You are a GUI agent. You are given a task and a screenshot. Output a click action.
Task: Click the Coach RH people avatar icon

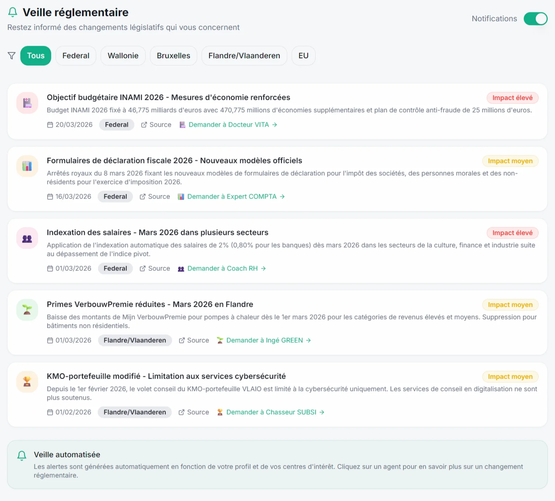pyautogui.click(x=27, y=238)
